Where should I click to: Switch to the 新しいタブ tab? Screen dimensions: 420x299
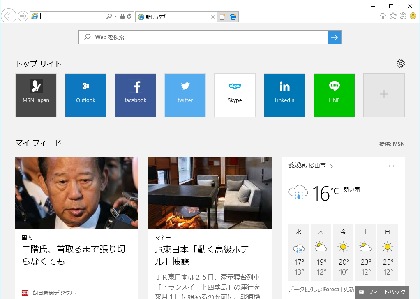tap(173, 17)
